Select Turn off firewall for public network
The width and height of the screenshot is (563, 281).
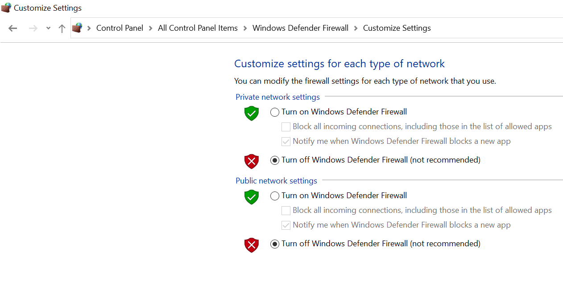pos(275,244)
